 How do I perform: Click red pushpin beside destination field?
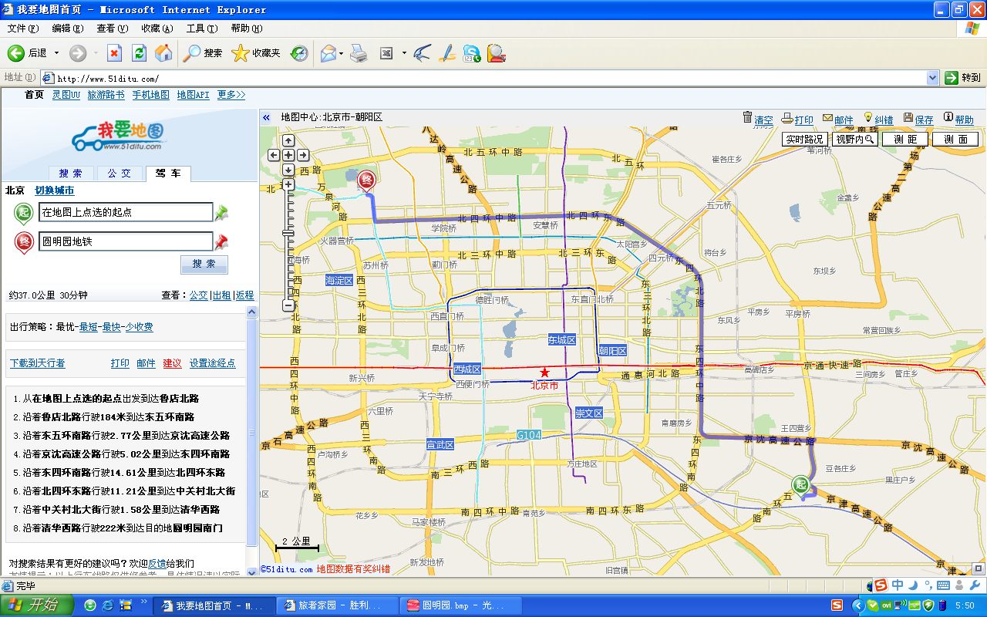[221, 242]
